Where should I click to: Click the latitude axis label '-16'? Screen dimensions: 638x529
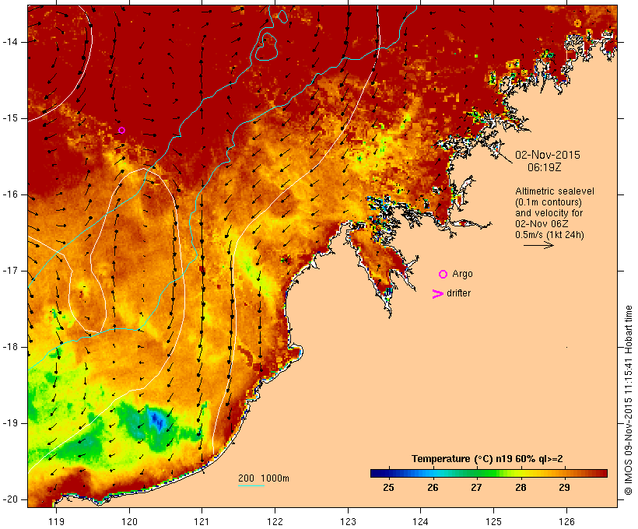(x=9, y=194)
